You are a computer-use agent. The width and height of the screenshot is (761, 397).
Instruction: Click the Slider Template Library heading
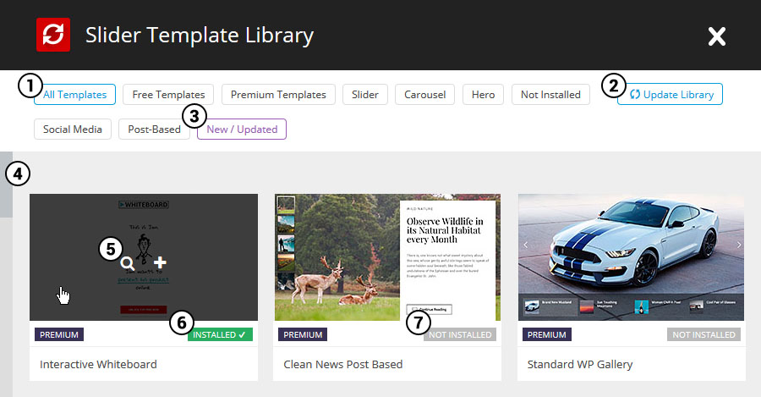click(x=200, y=36)
